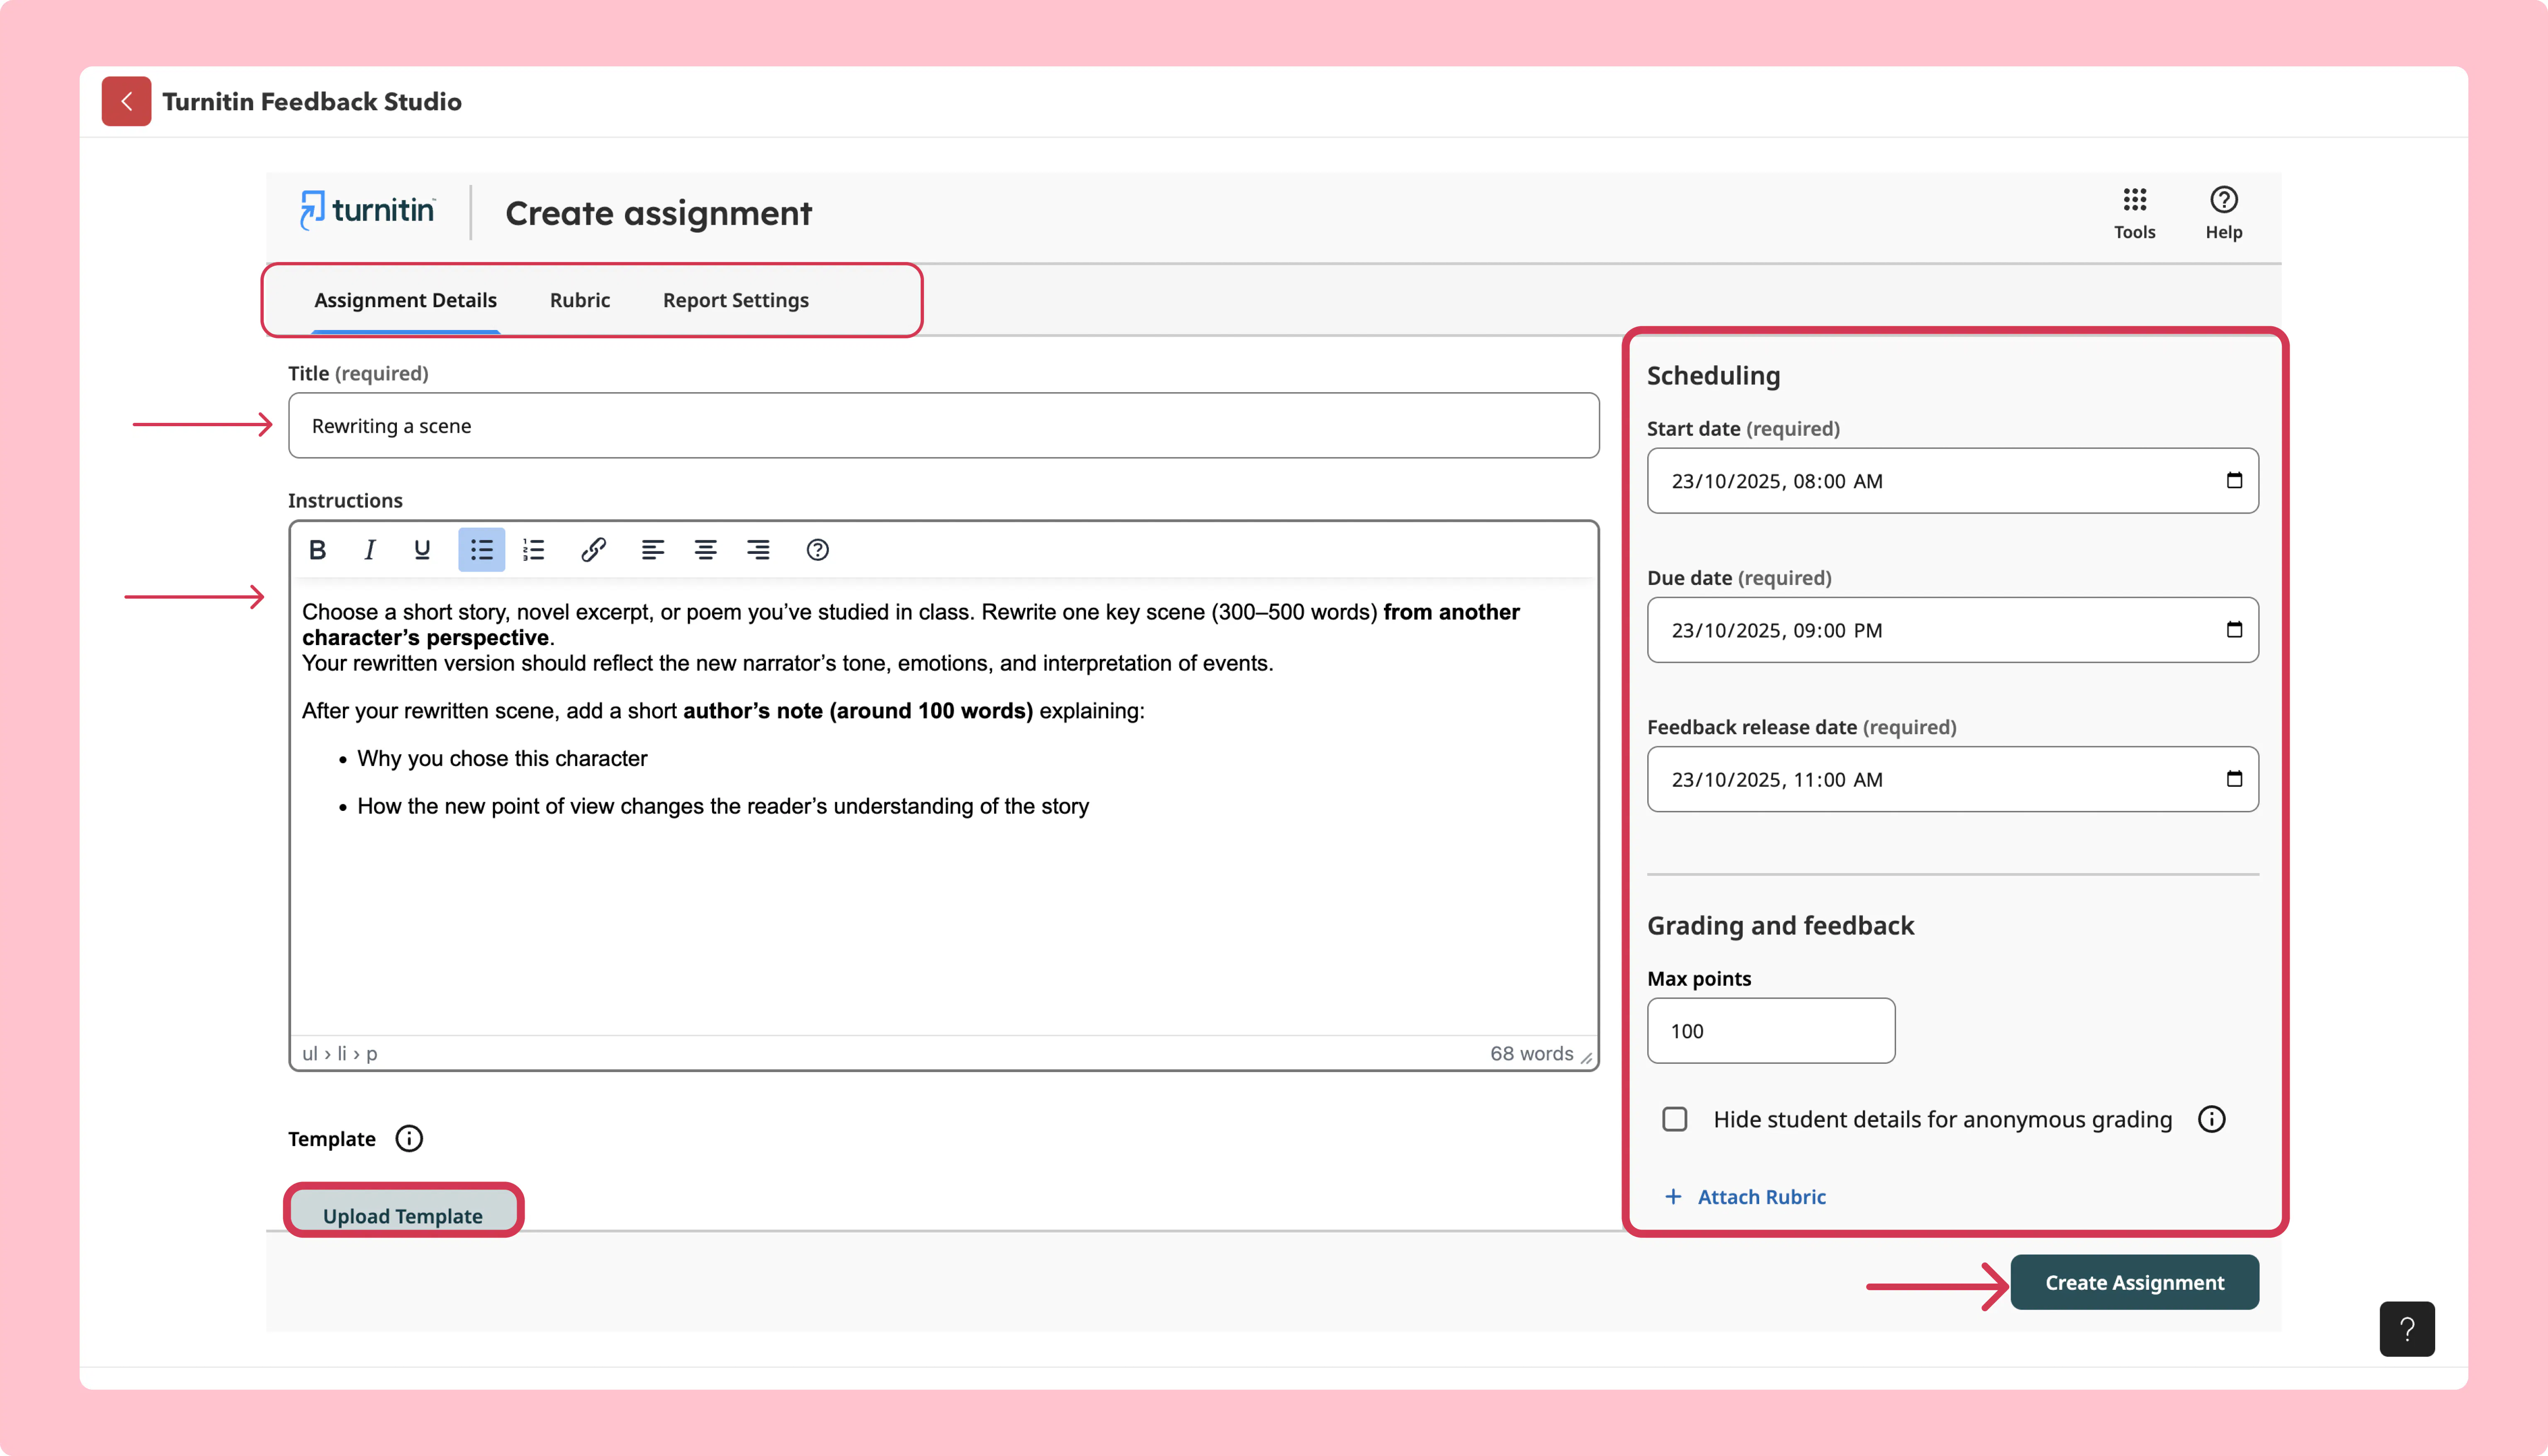Toggle the bulleted list button
Viewport: 2548px width, 1456px height.
(481, 550)
